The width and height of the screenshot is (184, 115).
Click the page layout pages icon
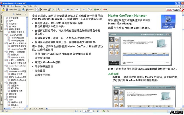click(89, 9)
